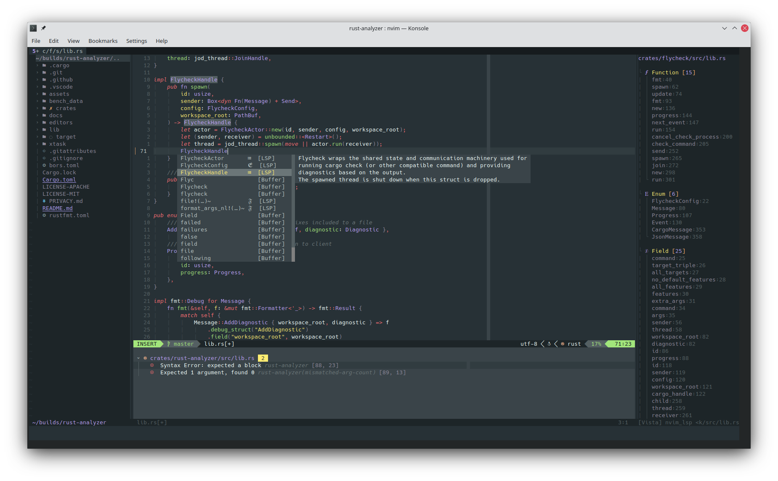The height and width of the screenshot is (481, 778).
Task: Select the c/f/s/lib.rs buffer tab
Action: click(x=58, y=51)
